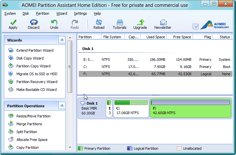Click the Free Space column header

click(179, 37)
